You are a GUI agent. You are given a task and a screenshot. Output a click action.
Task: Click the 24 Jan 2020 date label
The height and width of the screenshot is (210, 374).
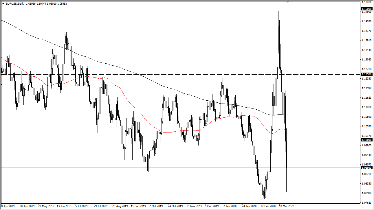[x=250, y=207]
